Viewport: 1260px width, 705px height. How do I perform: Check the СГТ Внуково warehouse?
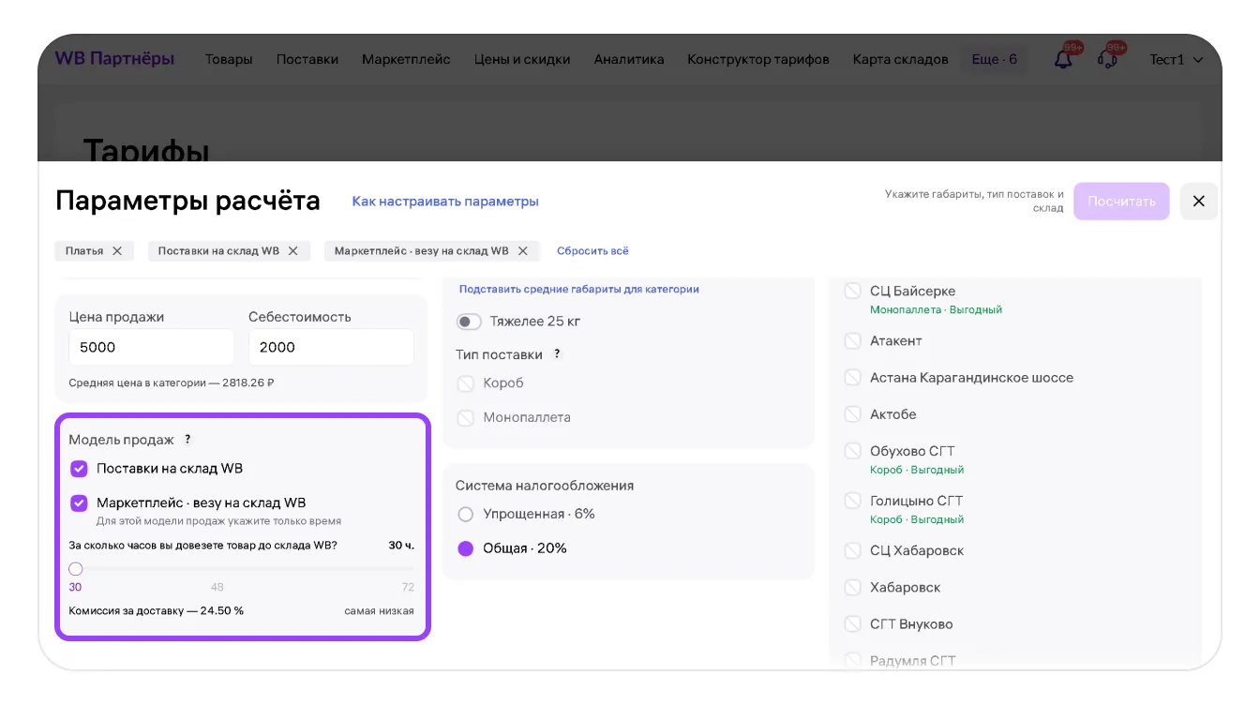[x=852, y=623]
